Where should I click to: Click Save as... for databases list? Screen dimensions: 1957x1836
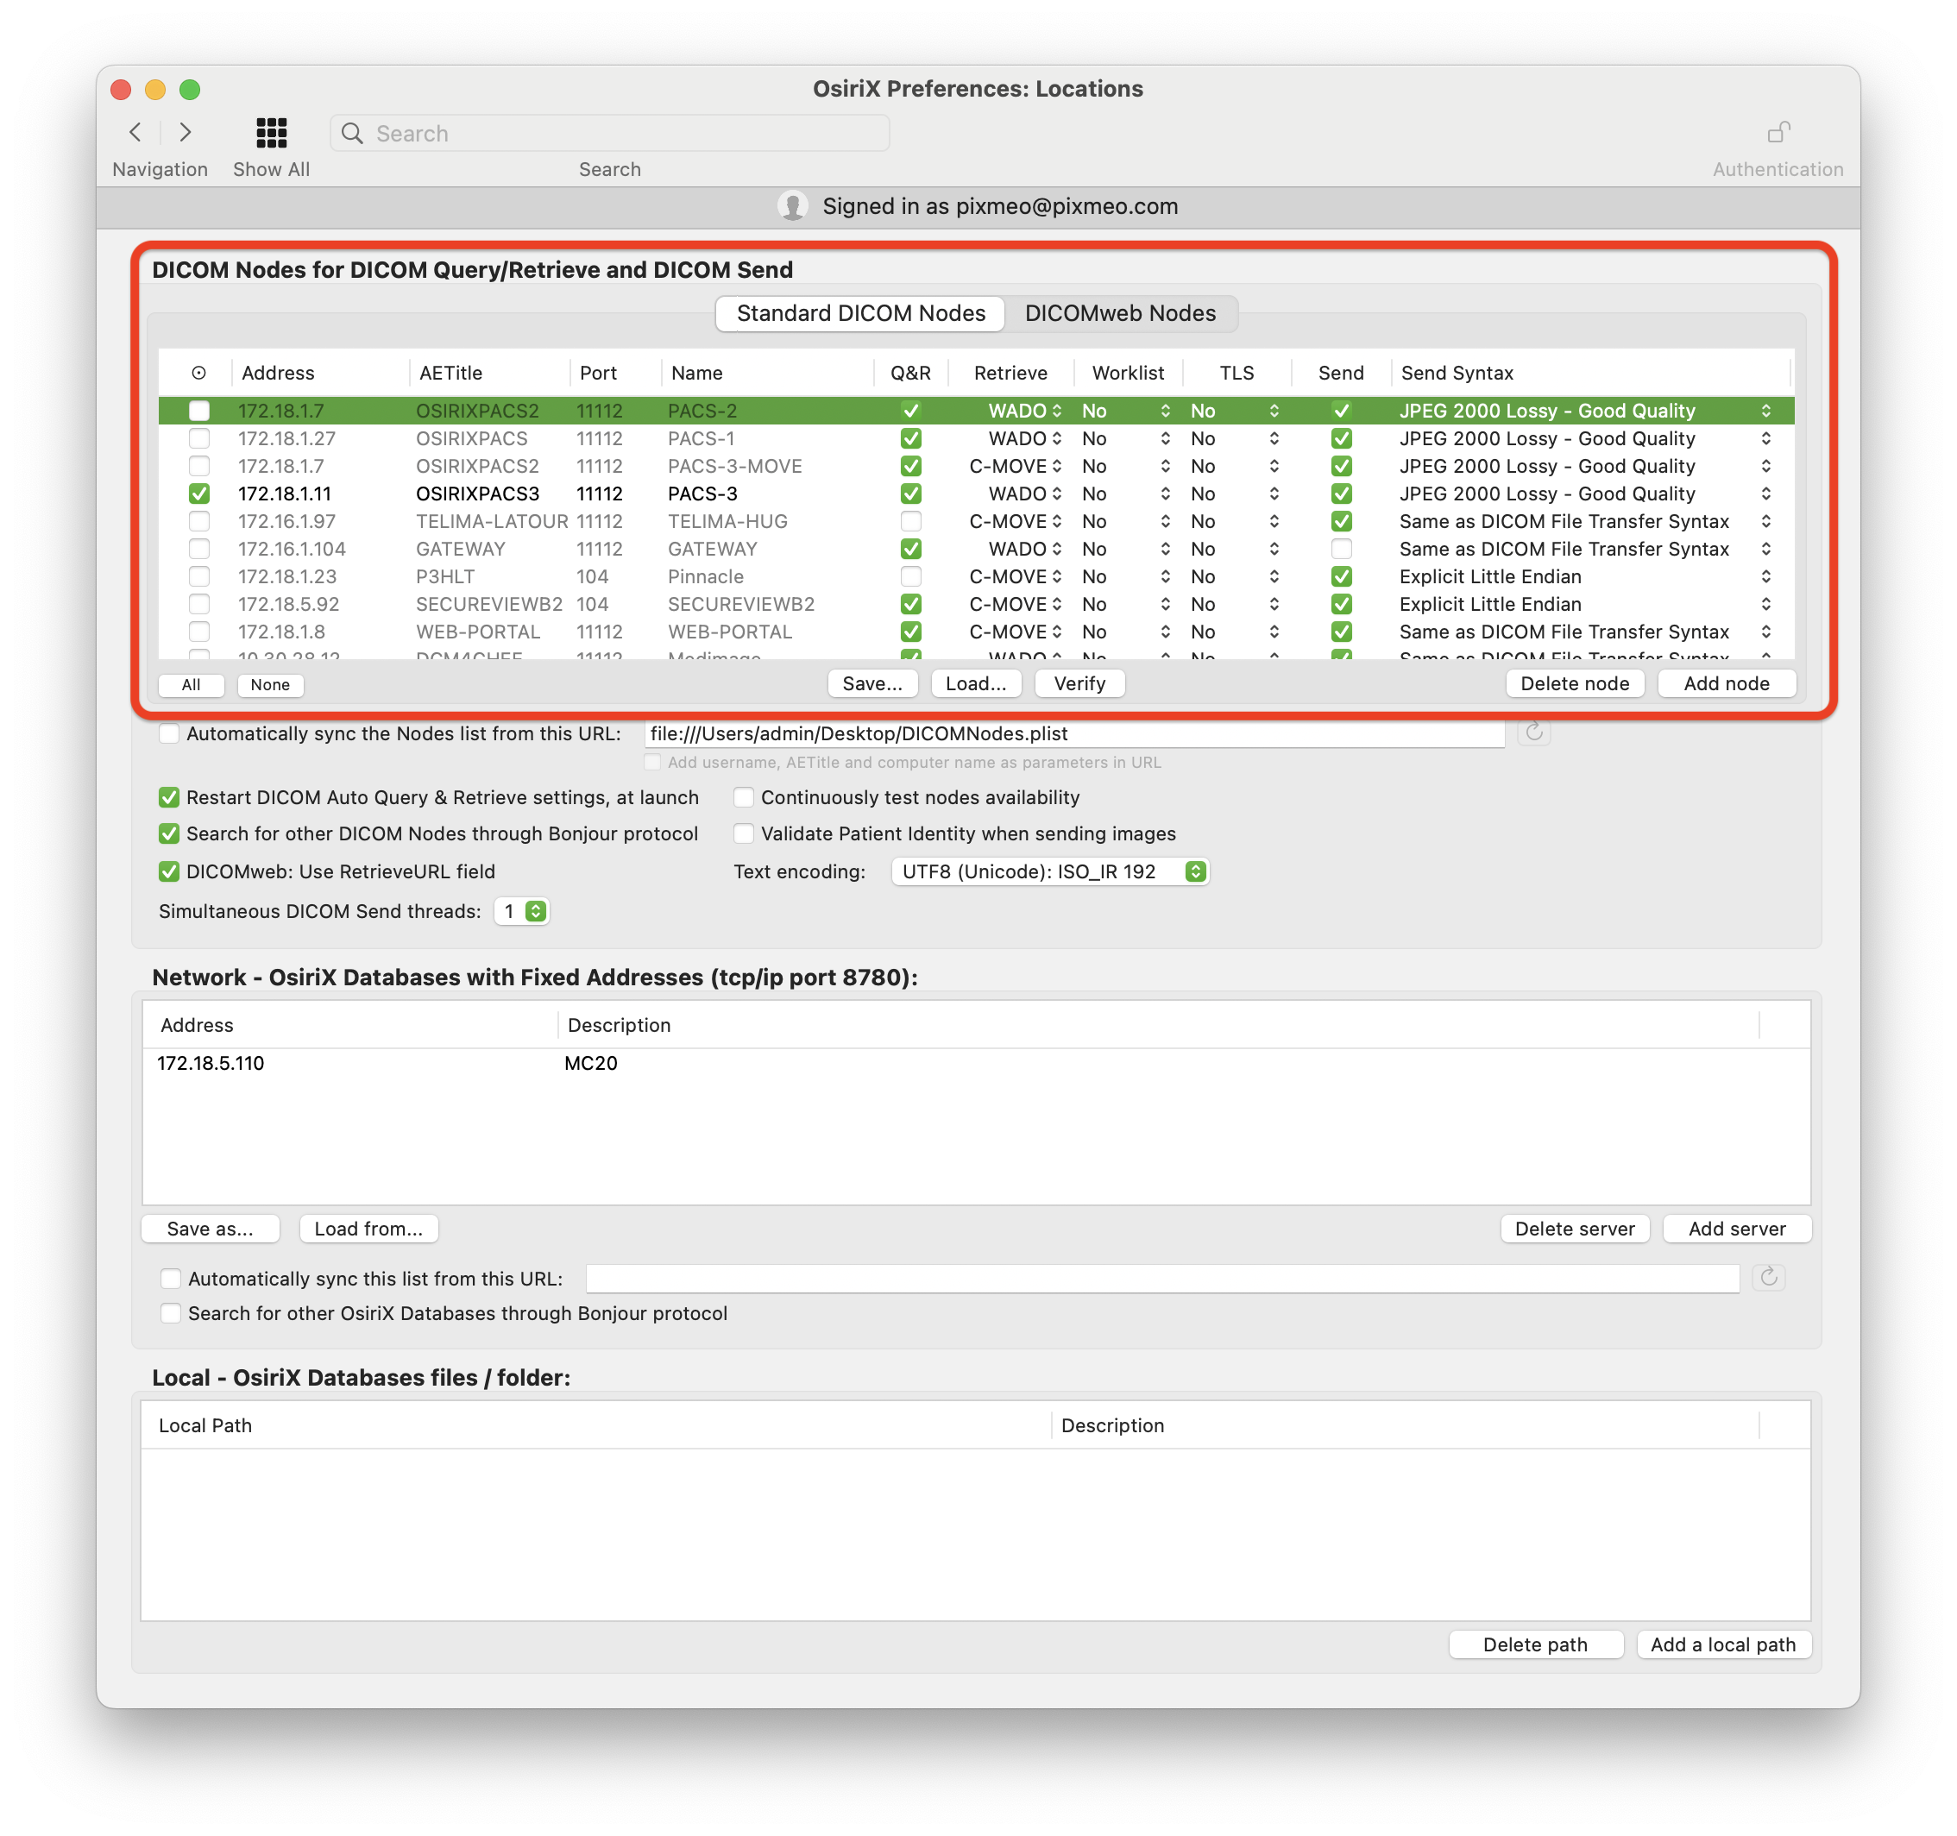[211, 1229]
